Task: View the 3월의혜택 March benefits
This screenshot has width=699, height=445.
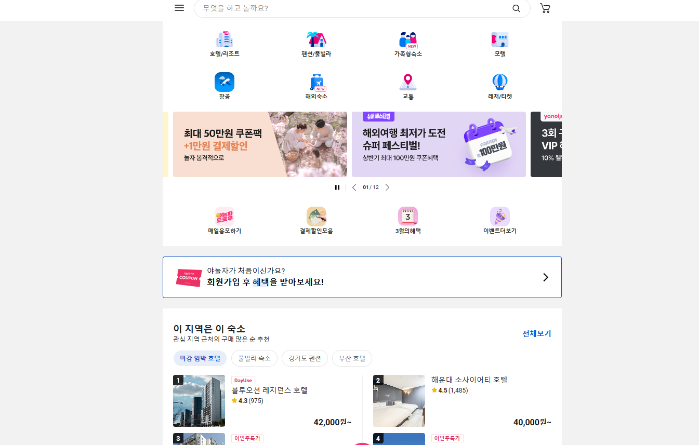Action: 407,220
